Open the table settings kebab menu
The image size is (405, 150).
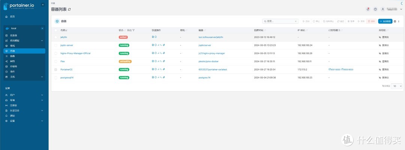pos(399,21)
